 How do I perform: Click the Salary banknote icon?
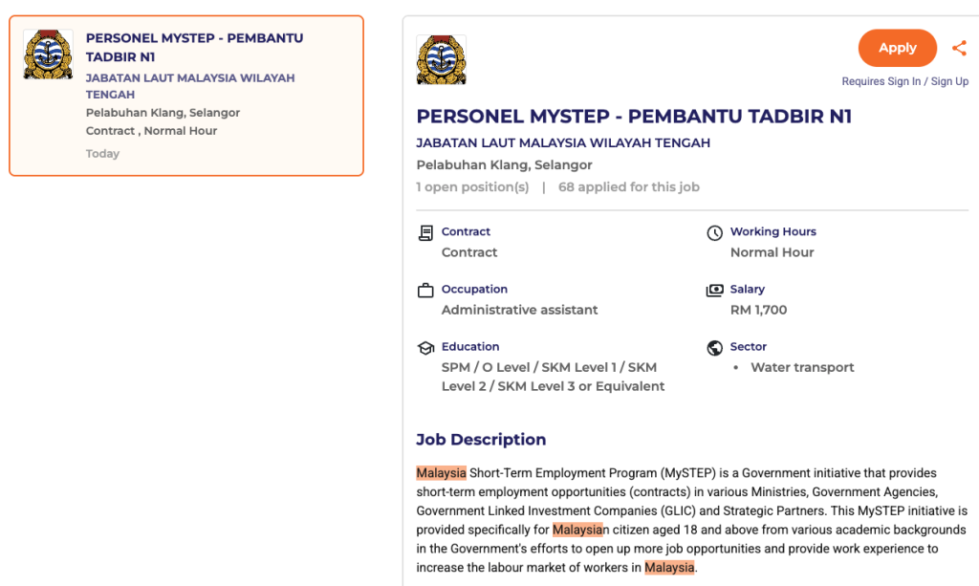point(714,290)
